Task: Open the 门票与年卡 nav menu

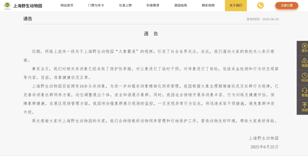Action: coord(96,5)
